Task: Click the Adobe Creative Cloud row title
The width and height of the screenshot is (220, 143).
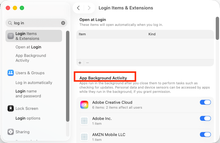Action: coord(112,102)
